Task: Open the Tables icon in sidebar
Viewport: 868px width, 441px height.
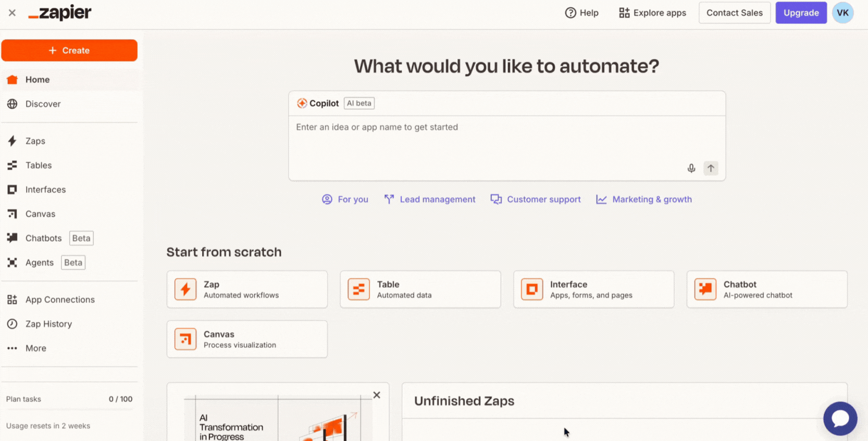Action: 13,166
